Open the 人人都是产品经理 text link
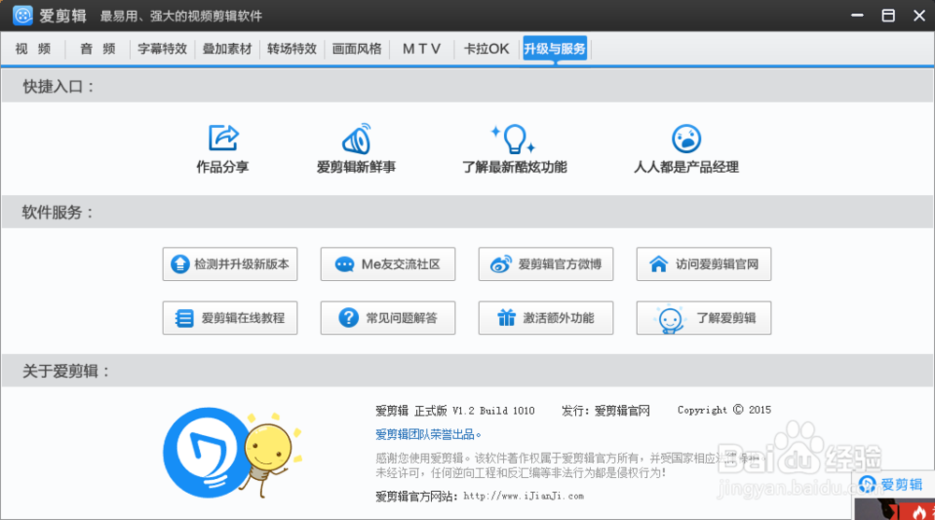The width and height of the screenshot is (935, 520). (x=686, y=167)
